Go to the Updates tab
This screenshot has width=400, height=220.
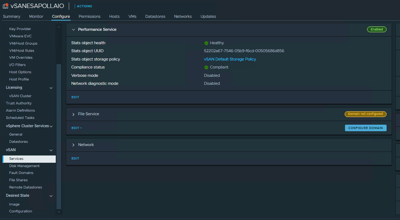click(x=208, y=16)
